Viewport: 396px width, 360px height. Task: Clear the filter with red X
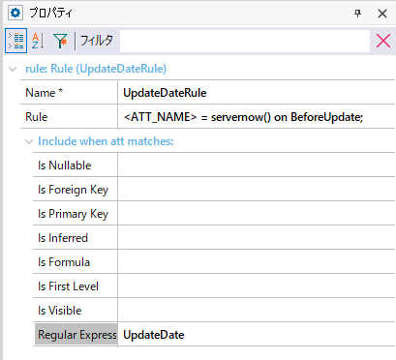(383, 41)
